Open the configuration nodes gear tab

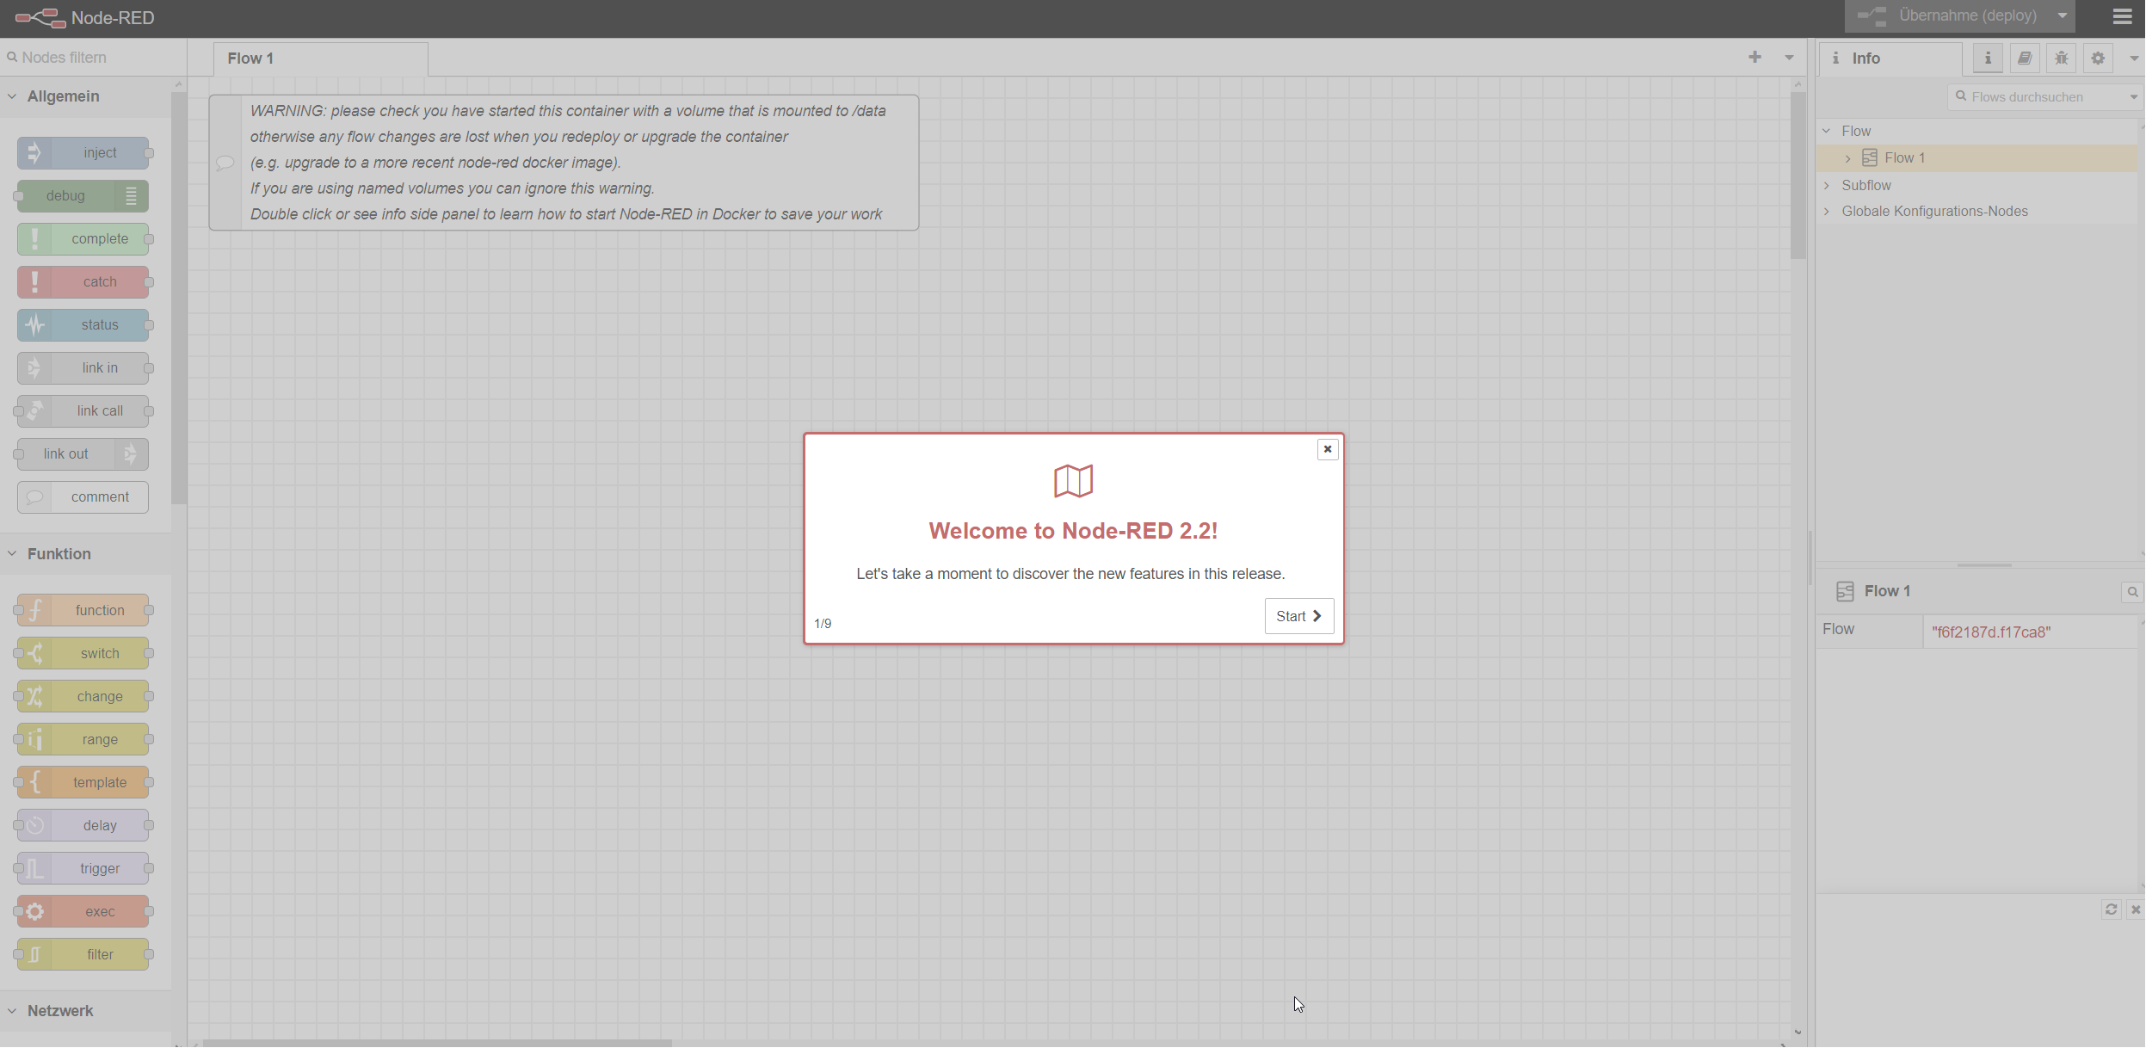pyautogui.click(x=2098, y=59)
